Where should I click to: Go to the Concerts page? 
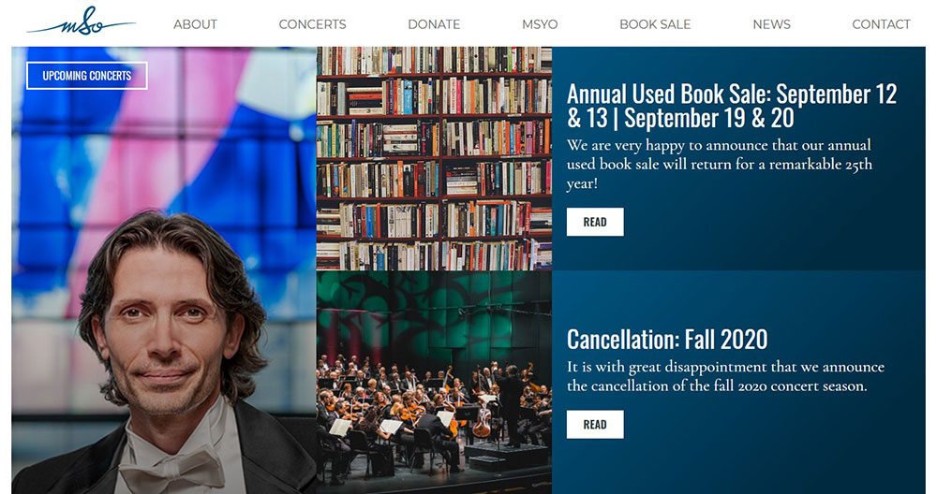coord(312,24)
